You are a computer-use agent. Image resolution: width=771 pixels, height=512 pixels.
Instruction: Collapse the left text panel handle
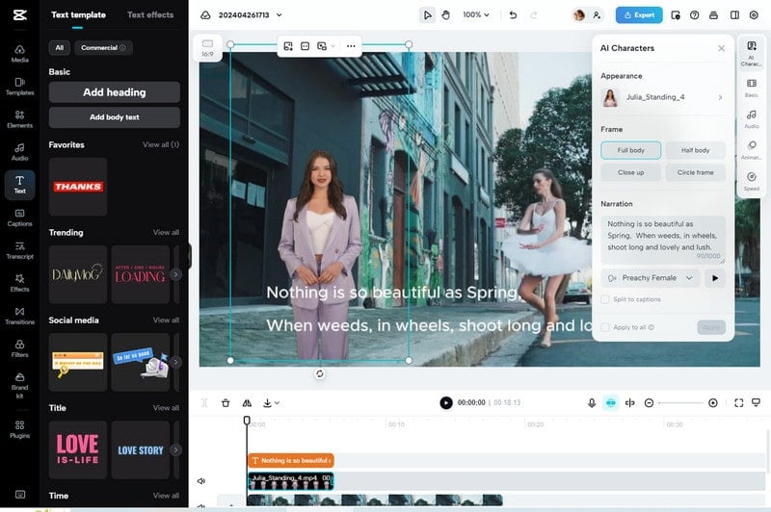189,256
